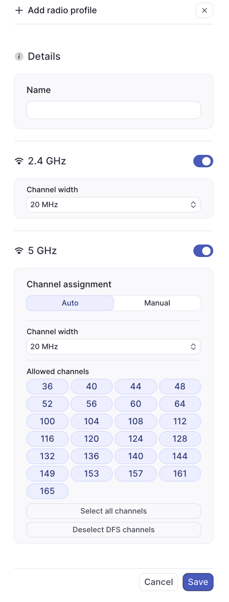Select Auto channel assignment
The width and height of the screenshot is (229, 602).
pos(70,303)
